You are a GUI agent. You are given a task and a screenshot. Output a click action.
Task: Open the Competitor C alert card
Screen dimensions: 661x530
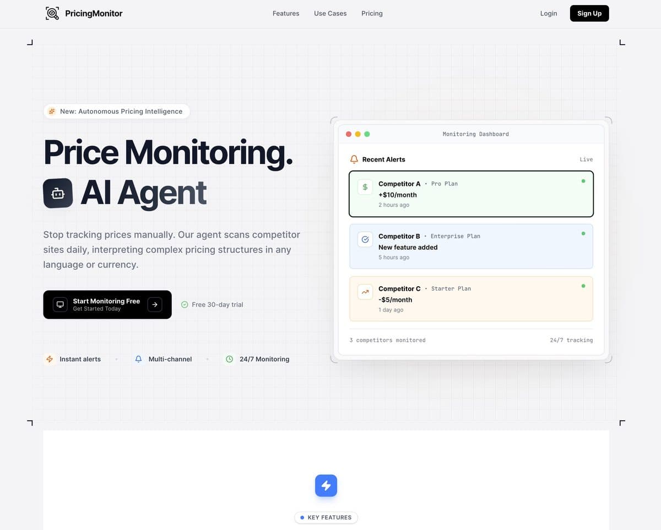[471, 299]
